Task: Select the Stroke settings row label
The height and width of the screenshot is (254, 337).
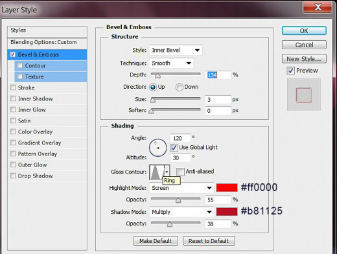Action: pos(27,87)
